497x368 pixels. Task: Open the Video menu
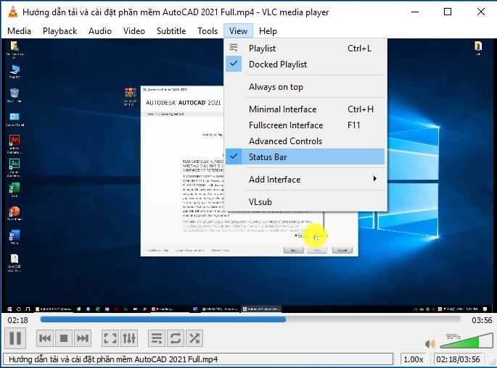pyautogui.click(x=134, y=31)
